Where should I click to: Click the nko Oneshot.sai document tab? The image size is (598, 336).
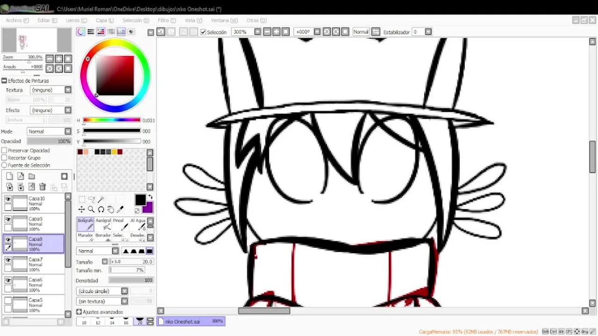click(191, 322)
